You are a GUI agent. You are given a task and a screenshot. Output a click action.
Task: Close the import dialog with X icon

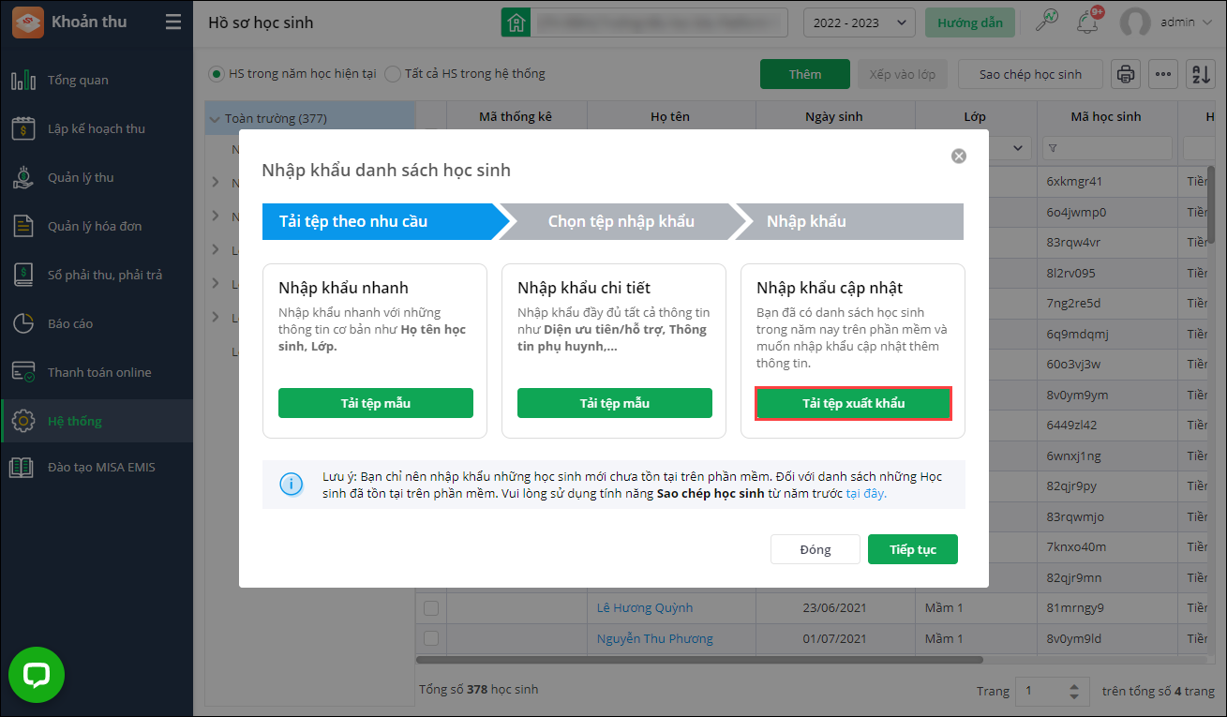point(958,157)
